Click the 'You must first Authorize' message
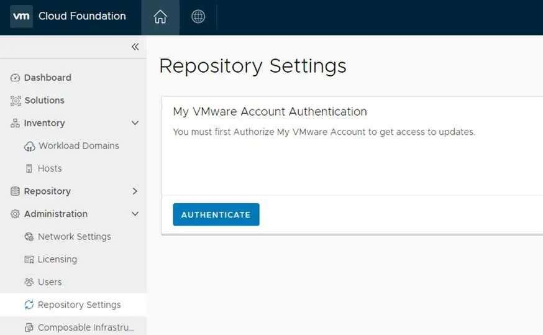The image size is (543, 335). pos(324,132)
